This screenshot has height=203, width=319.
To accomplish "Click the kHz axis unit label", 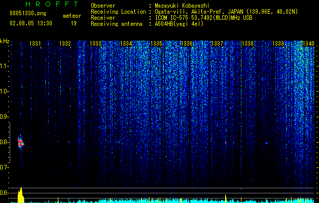I will pos(5,41).
